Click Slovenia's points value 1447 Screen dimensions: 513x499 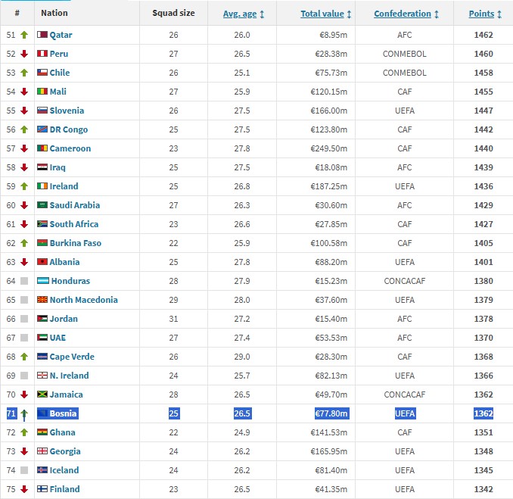[483, 111]
